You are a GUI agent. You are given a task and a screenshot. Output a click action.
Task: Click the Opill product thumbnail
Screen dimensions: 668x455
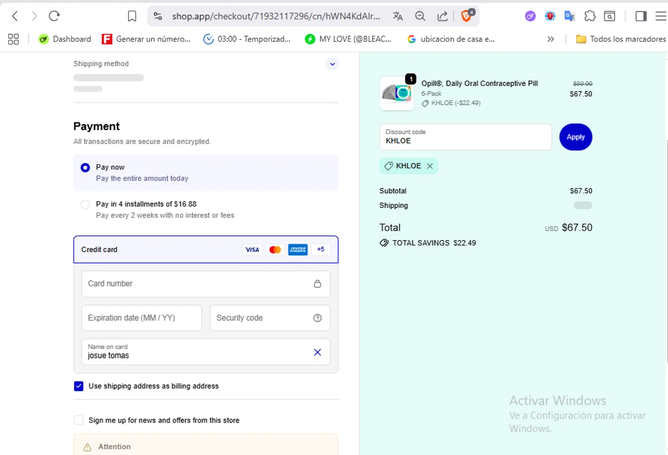click(x=397, y=93)
